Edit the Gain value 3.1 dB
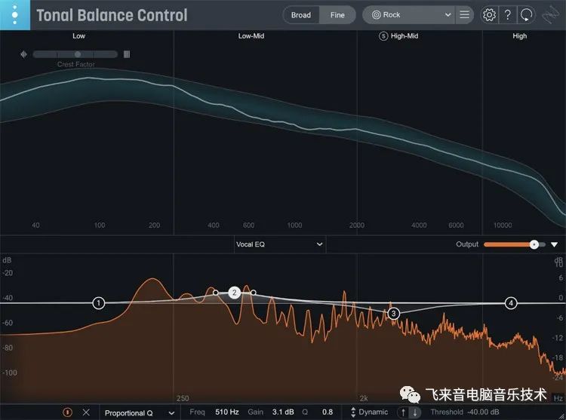The height and width of the screenshot is (420, 566). point(283,412)
